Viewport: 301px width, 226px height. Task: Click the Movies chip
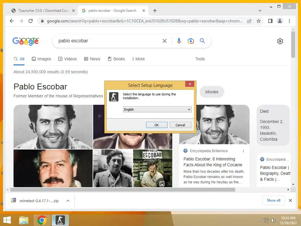click(x=212, y=92)
